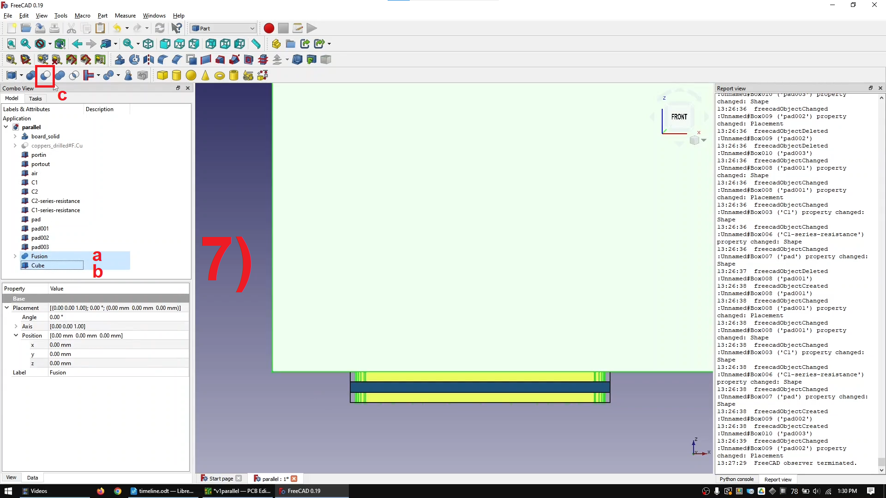Collapse the parallel document node
The width and height of the screenshot is (886, 498).
6,127
